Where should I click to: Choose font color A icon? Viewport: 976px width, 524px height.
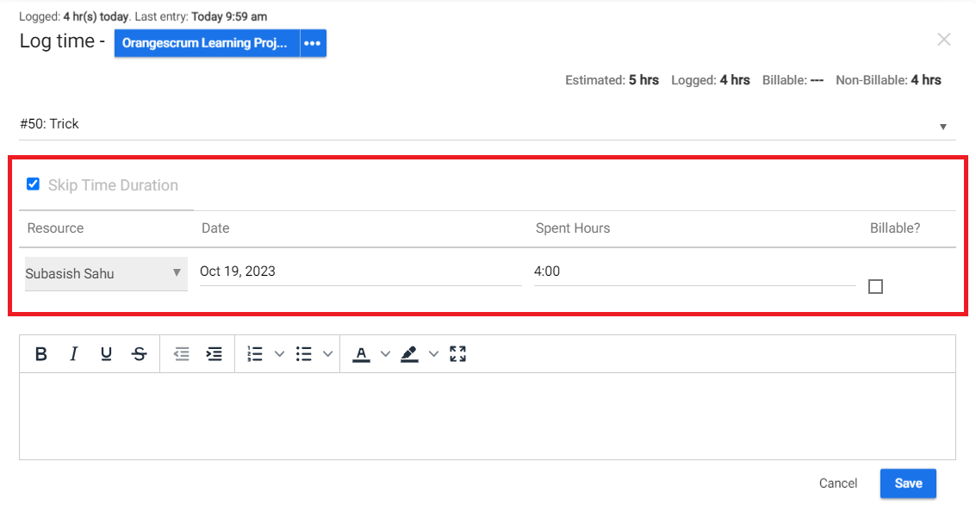[361, 354]
